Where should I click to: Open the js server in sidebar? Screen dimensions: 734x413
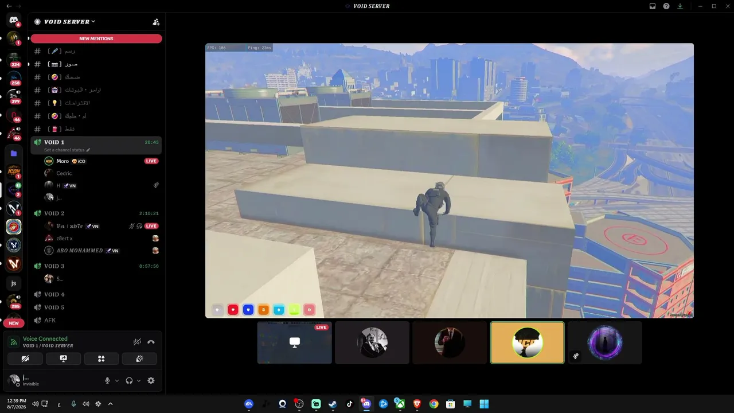coord(14,283)
